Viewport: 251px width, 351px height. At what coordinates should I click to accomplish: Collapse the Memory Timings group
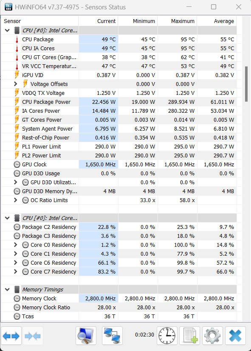point(7,289)
